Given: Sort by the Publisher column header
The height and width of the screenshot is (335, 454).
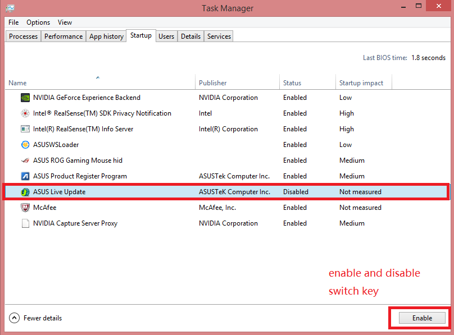Looking at the screenshot, I should [x=238, y=82].
